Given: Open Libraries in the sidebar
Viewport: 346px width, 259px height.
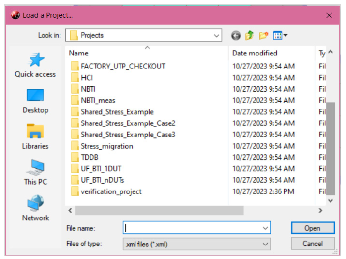Looking at the screenshot, I should pyautogui.click(x=35, y=136).
